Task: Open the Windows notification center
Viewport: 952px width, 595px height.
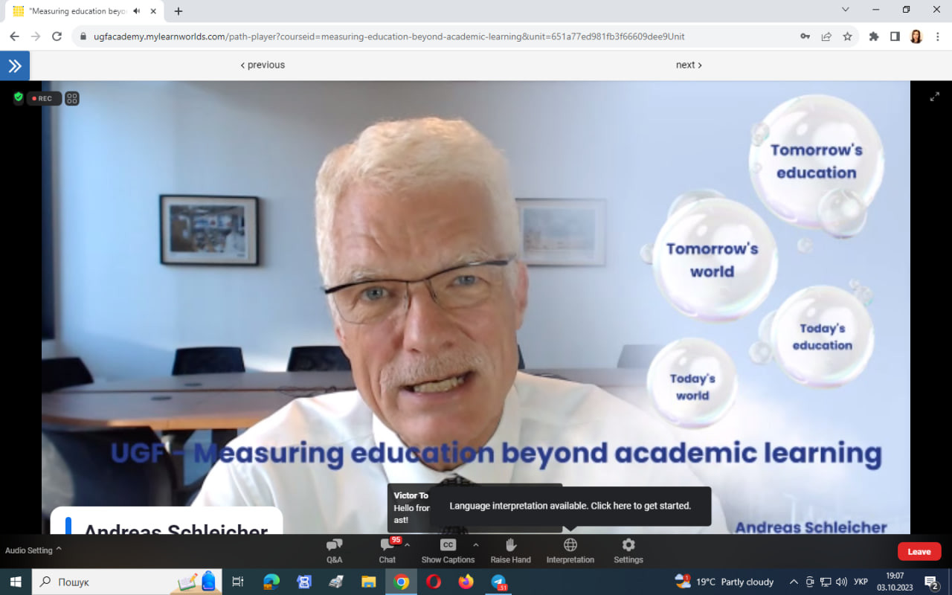Action: click(931, 582)
